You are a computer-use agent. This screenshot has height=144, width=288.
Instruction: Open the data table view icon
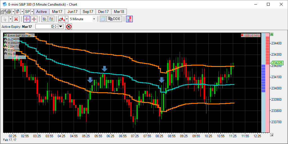[x=103, y=19]
